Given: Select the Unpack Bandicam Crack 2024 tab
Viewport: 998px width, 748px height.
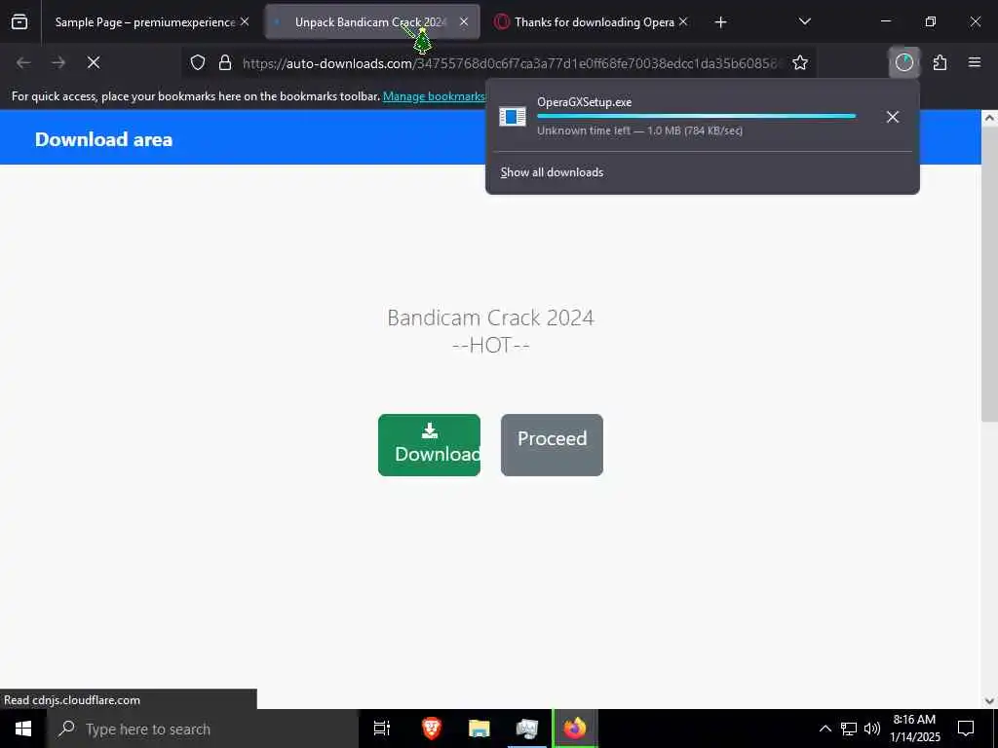Looking at the screenshot, I should (x=371, y=22).
